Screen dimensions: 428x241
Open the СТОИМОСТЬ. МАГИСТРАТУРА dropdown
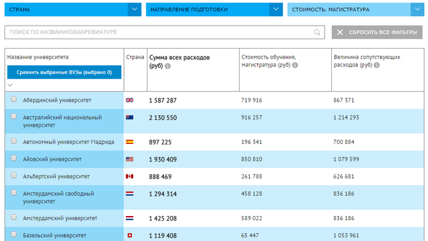coord(356,10)
